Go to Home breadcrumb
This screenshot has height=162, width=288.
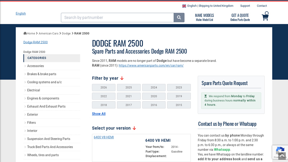click(31, 33)
